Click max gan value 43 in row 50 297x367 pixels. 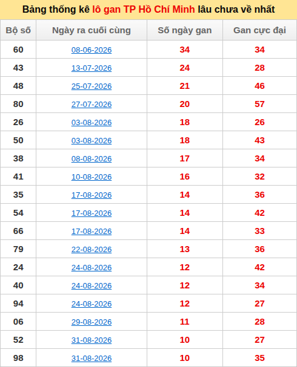point(259,140)
